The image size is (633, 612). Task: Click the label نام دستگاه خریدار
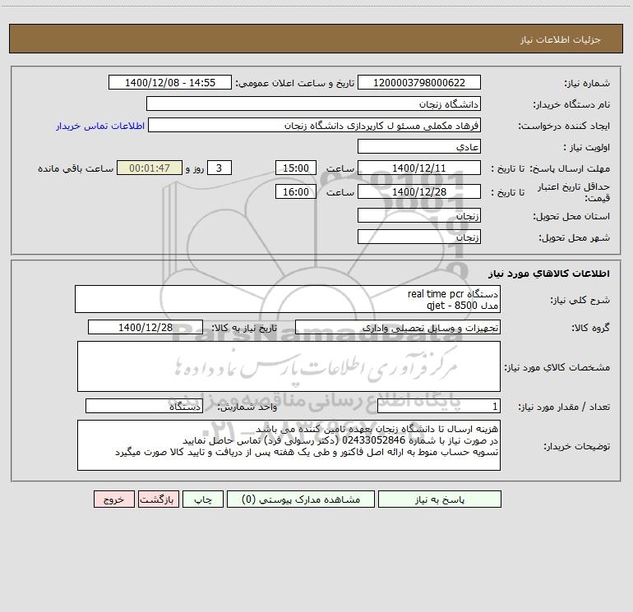(x=571, y=104)
